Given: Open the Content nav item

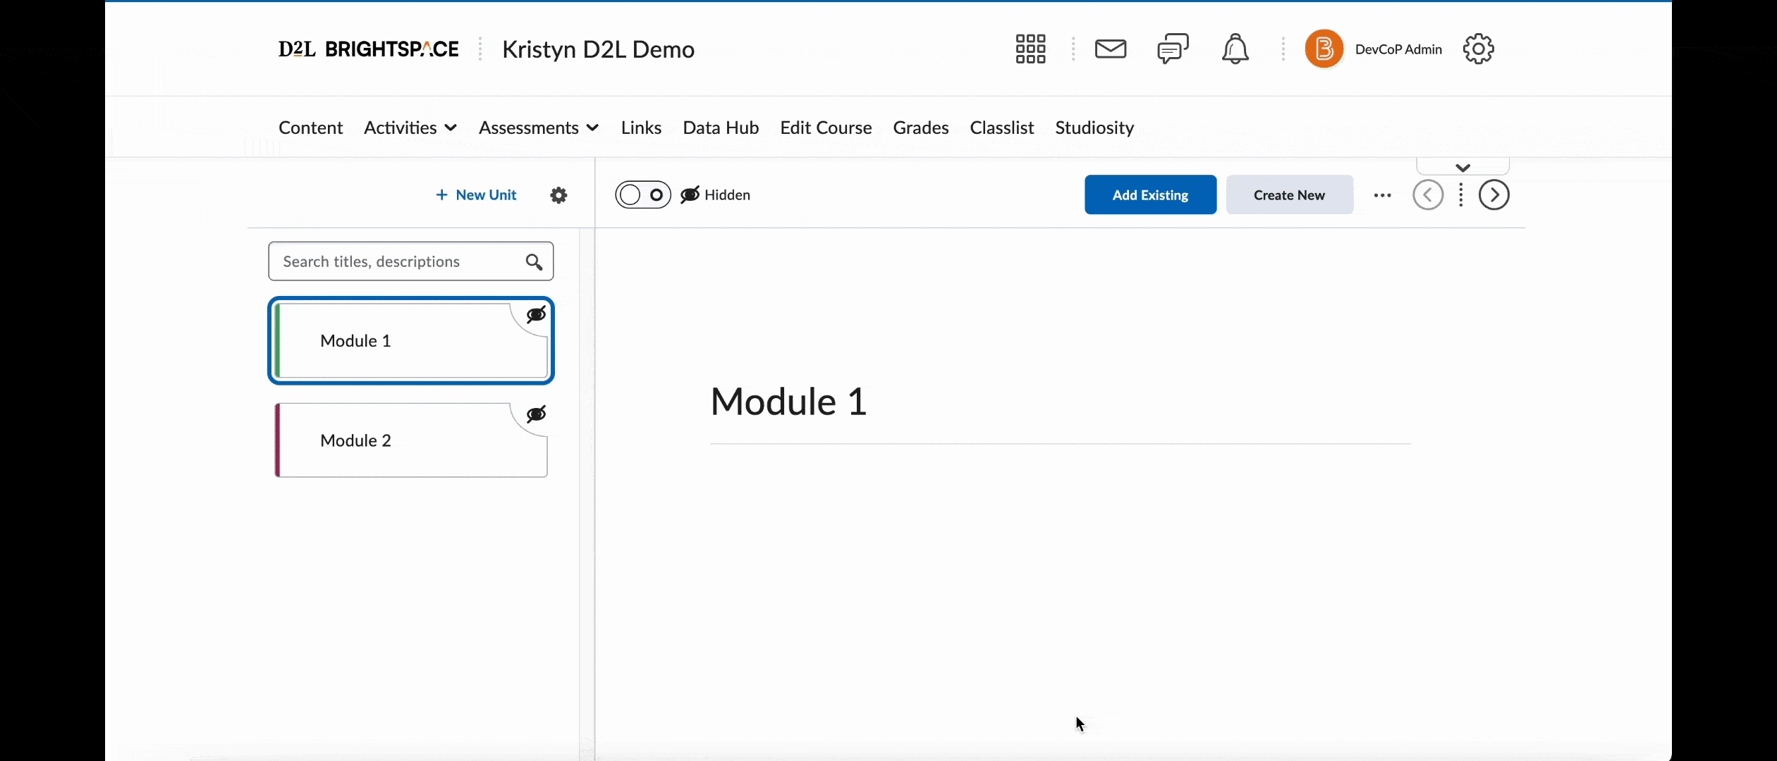Looking at the screenshot, I should (310, 128).
